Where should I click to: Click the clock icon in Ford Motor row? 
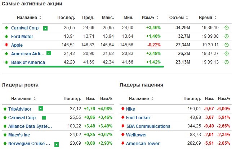click(227, 36)
